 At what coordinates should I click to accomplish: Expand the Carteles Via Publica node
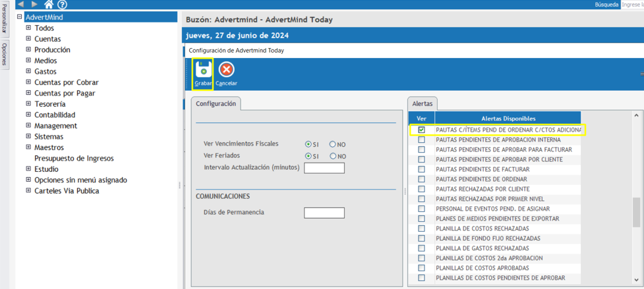(x=28, y=191)
